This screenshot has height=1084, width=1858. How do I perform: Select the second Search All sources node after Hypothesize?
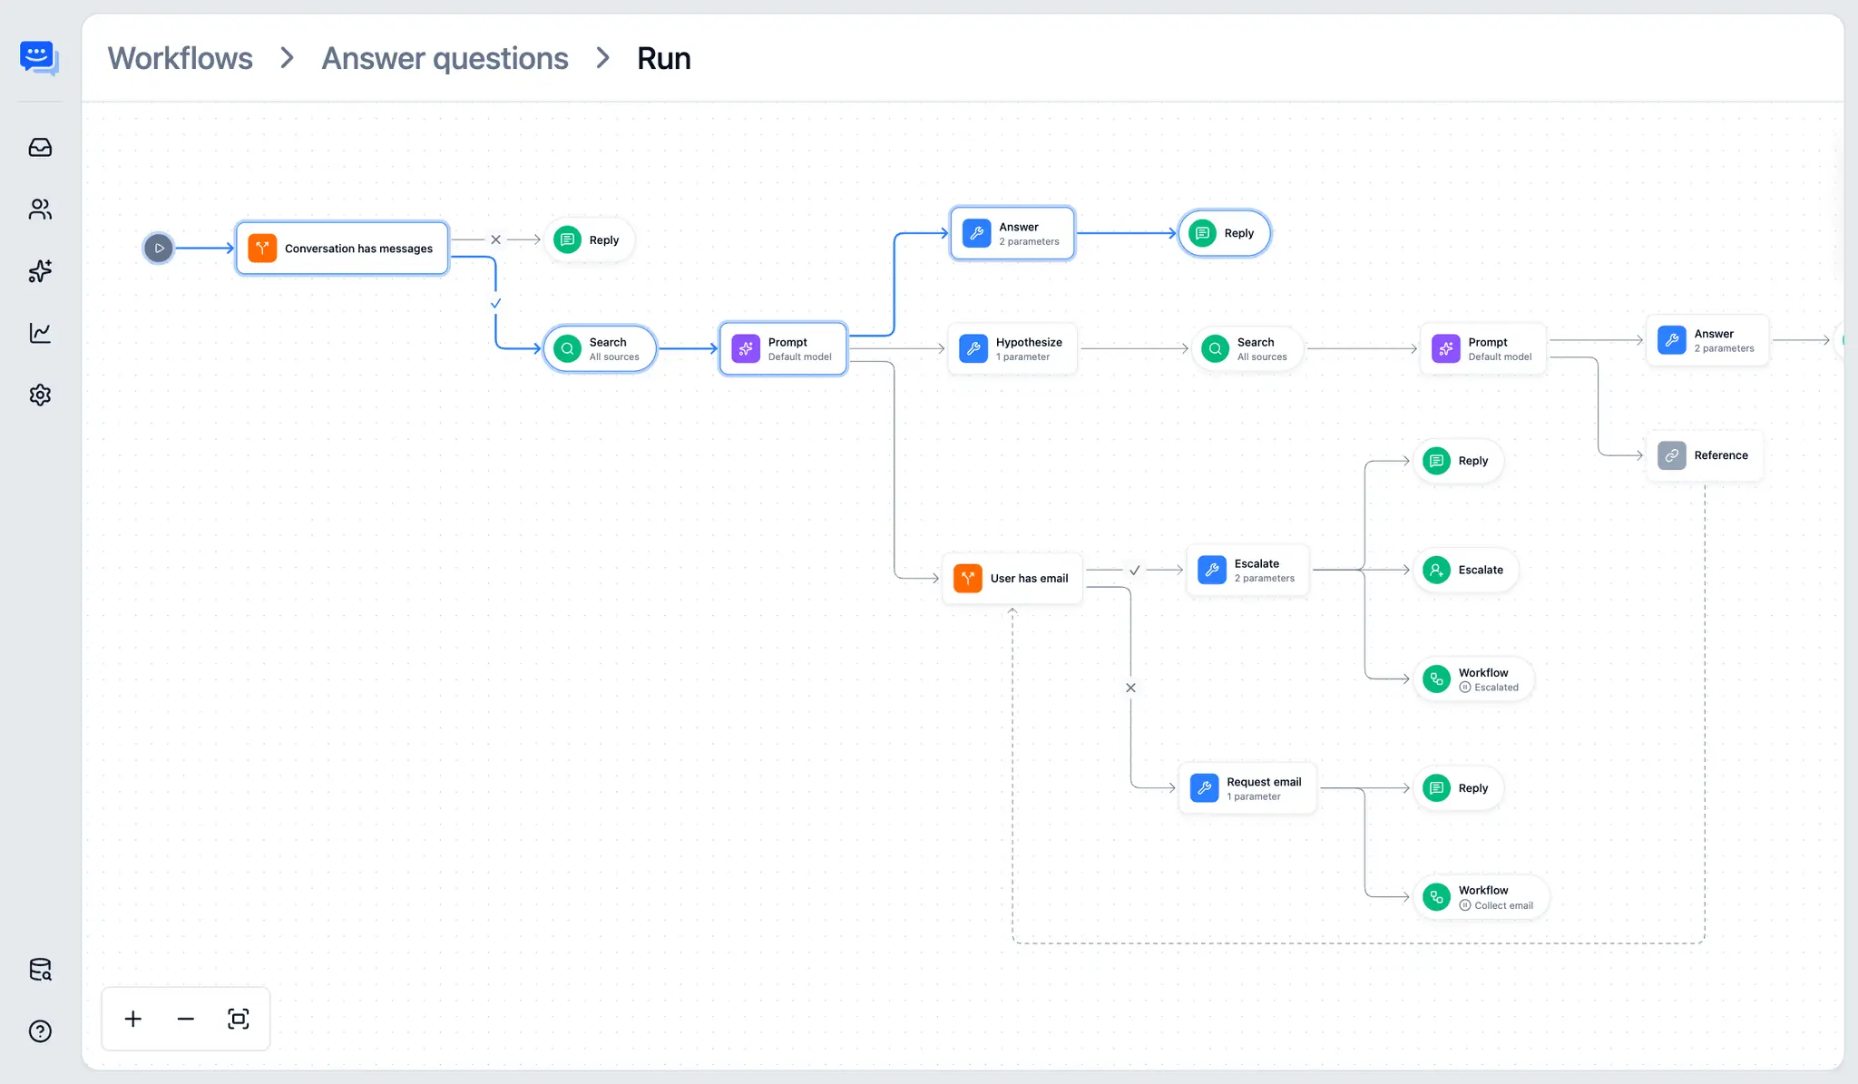1247,348
